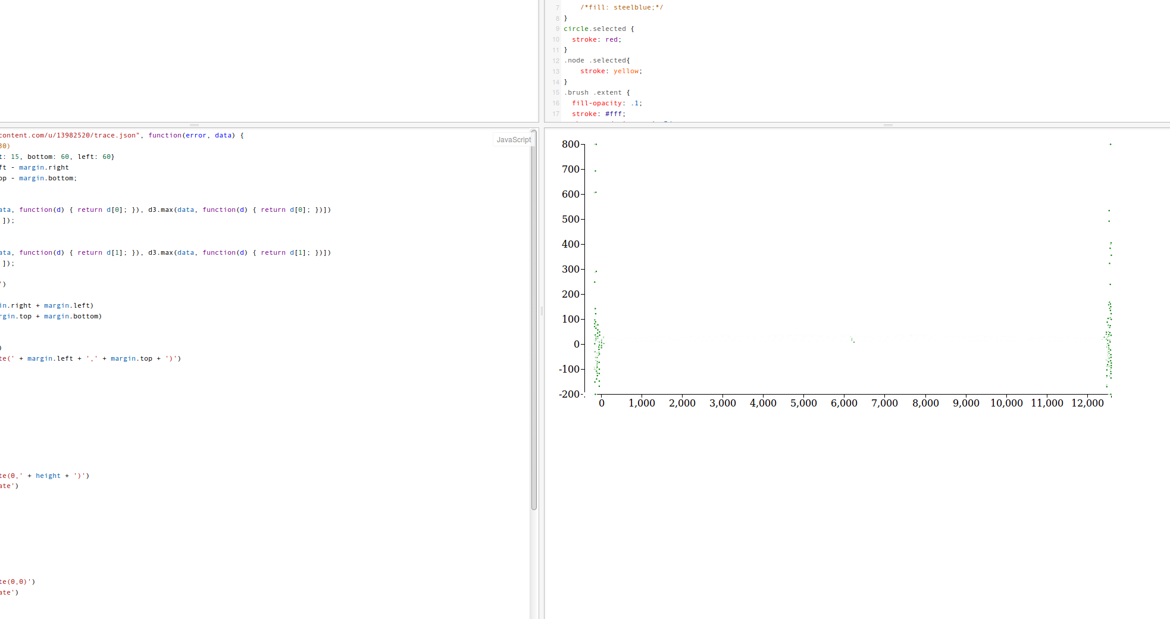The width and height of the screenshot is (1170, 619).
Task: Click the 5,000 x-axis tick label
Action: (803, 403)
